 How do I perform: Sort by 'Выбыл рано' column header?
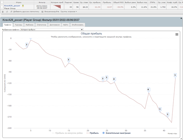130,2
